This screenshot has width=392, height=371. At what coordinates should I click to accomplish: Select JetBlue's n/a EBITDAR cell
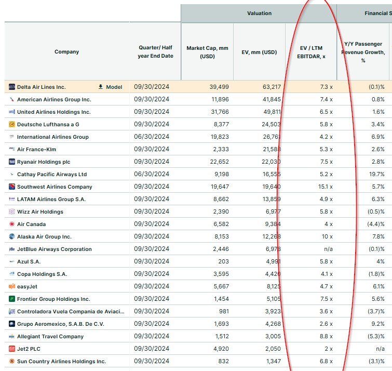tap(328, 249)
